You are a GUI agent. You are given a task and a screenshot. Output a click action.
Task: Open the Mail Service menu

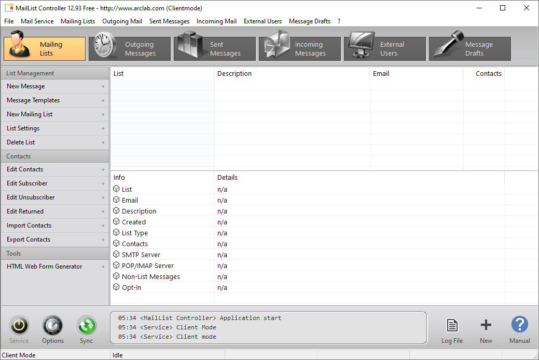coord(37,21)
